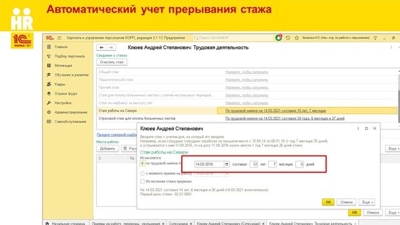The image size is (400, 225).
Task: Click the Обучение и развитие icon
Action: (49, 75)
